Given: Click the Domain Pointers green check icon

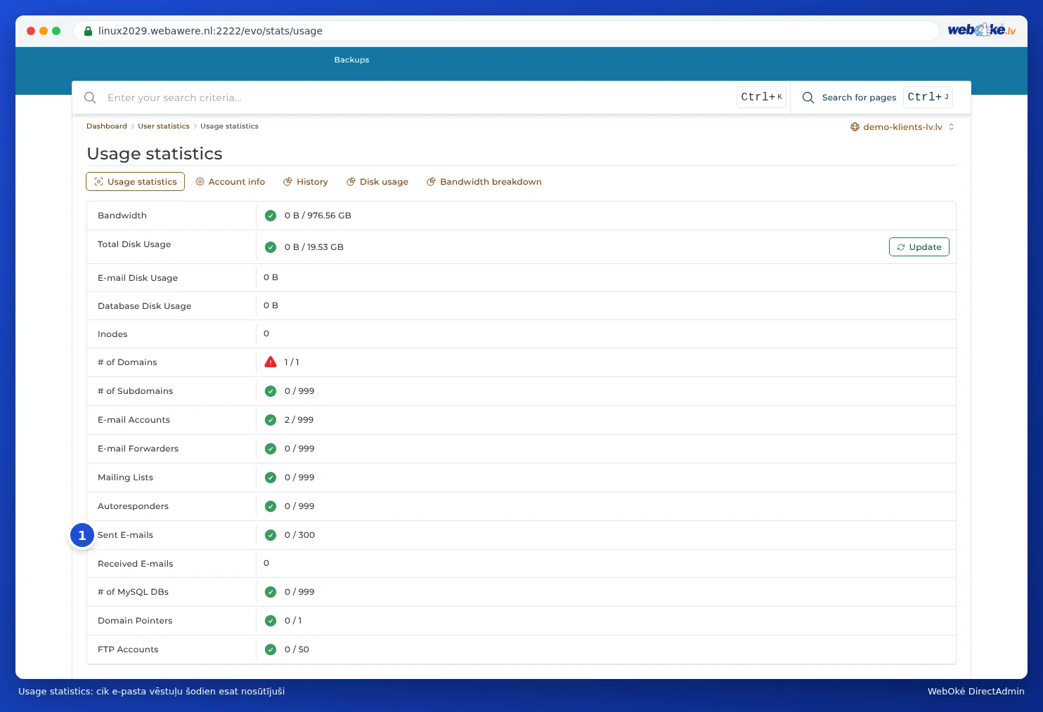Looking at the screenshot, I should click(271, 621).
